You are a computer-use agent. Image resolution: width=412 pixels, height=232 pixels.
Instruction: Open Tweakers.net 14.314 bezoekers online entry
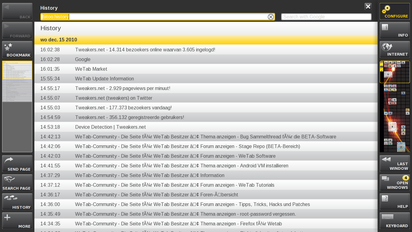click(x=206, y=50)
